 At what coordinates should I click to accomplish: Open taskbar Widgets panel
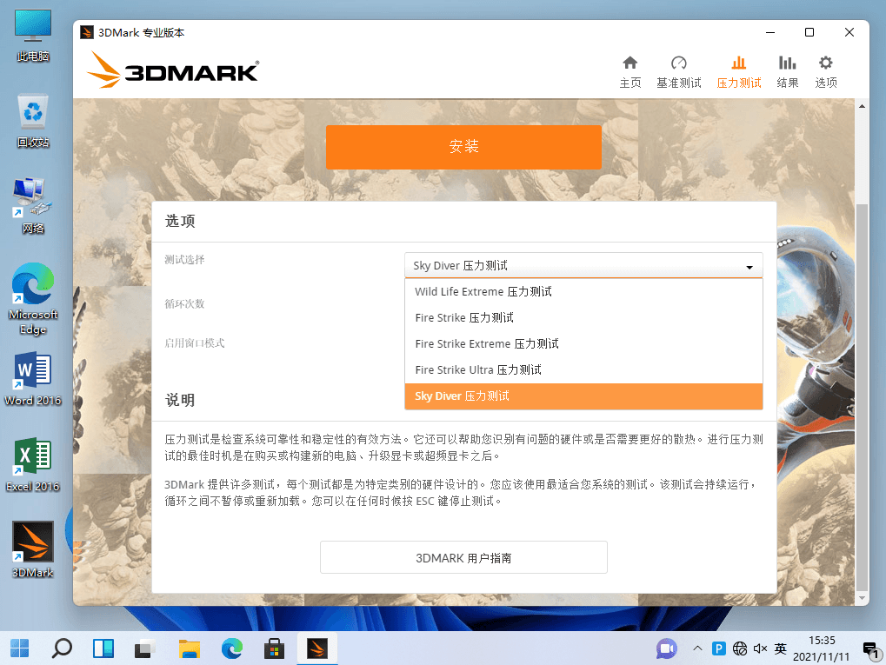pos(103,648)
